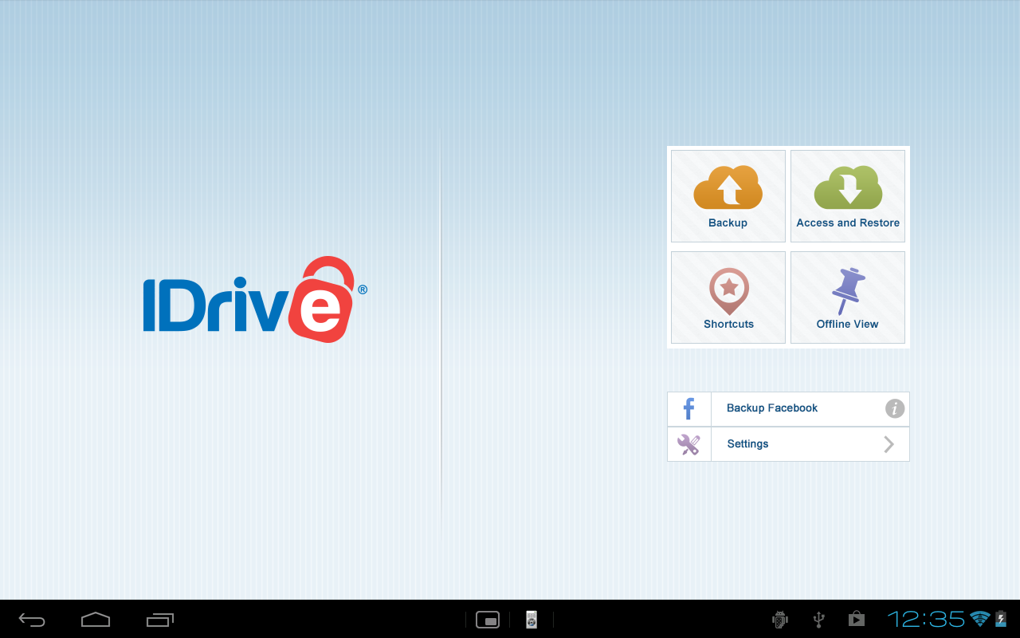Image resolution: width=1020 pixels, height=638 pixels.
Task: Tap the USB connection status icon
Action: click(x=818, y=620)
